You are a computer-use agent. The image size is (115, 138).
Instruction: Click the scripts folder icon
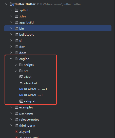pos(21,65)
